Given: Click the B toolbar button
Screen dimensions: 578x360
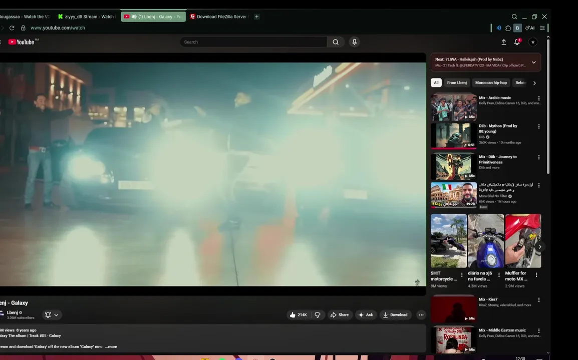Looking at the screenshot, I should click(517, 28).
